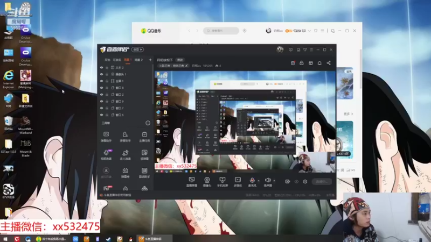Toggle the preview eye icon beside settings gear
Screen dimensions: 431x242
click(x=296, y=181)
